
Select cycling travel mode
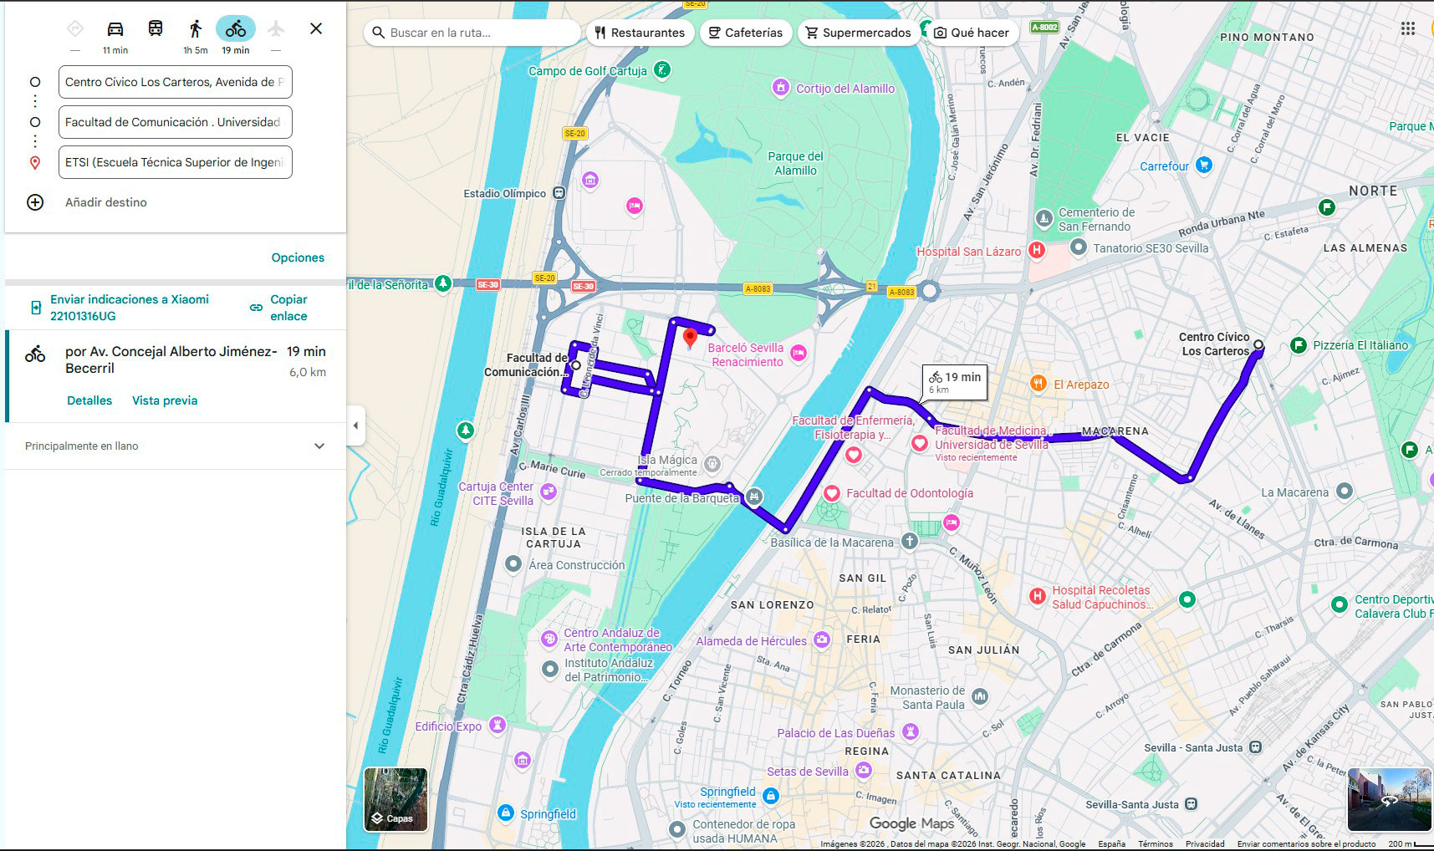point(236,28)
